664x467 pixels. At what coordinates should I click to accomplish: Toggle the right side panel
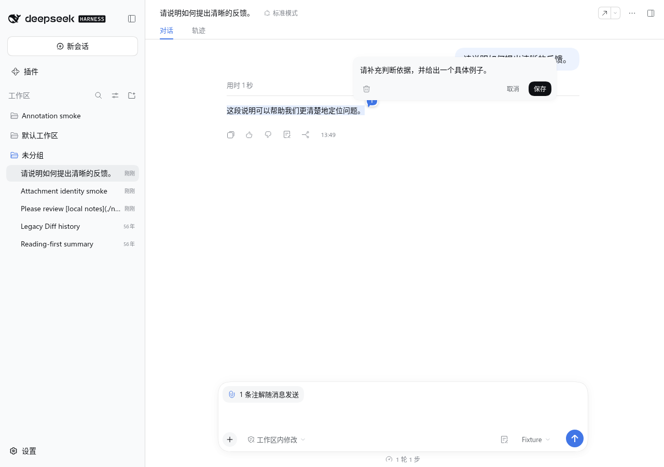point(651,13)
